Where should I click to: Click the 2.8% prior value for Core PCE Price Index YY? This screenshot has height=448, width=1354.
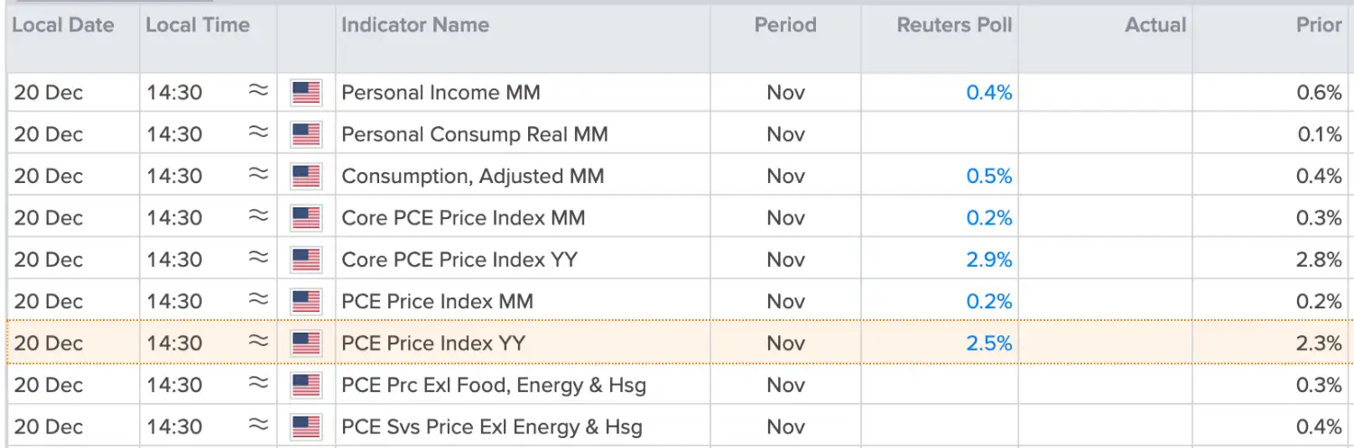1320,260
